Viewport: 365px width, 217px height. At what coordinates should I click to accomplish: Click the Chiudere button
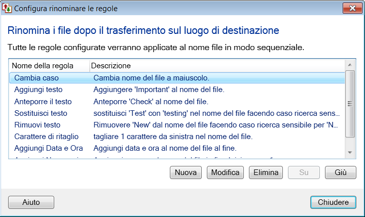click(x=333, y=202)
